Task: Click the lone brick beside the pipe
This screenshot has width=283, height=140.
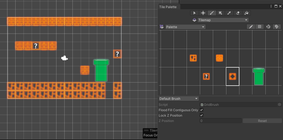Action: click(x=85, y=70)
